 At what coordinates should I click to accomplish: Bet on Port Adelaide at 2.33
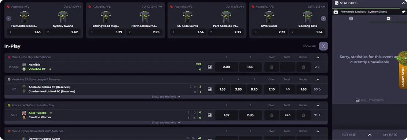[x=225, y=32]
